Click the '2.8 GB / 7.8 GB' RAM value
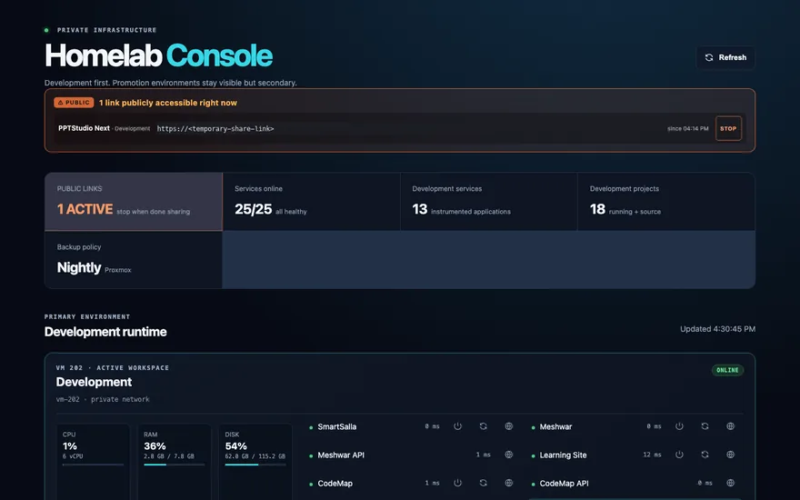 pyautogui.click(x=169, y=456)
